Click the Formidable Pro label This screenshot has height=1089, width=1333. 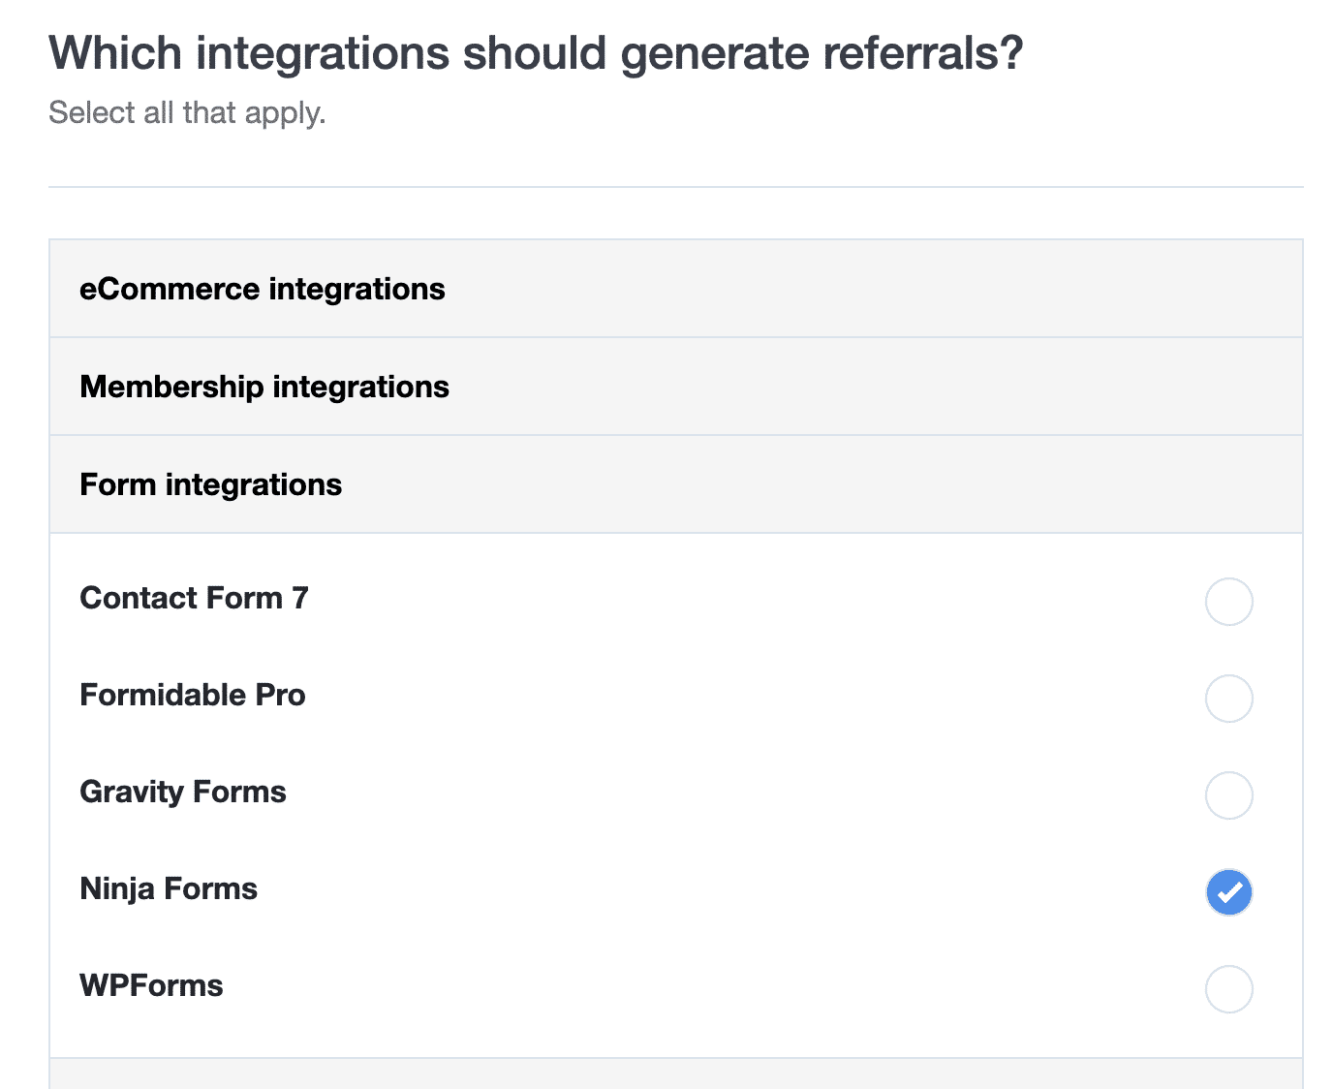(x=192, y=695)
